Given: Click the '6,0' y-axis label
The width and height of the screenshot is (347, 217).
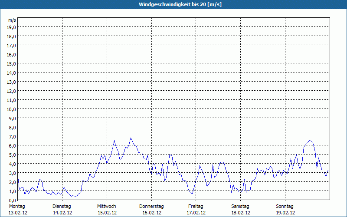Looking at the screenshot, I should point(13,146).
